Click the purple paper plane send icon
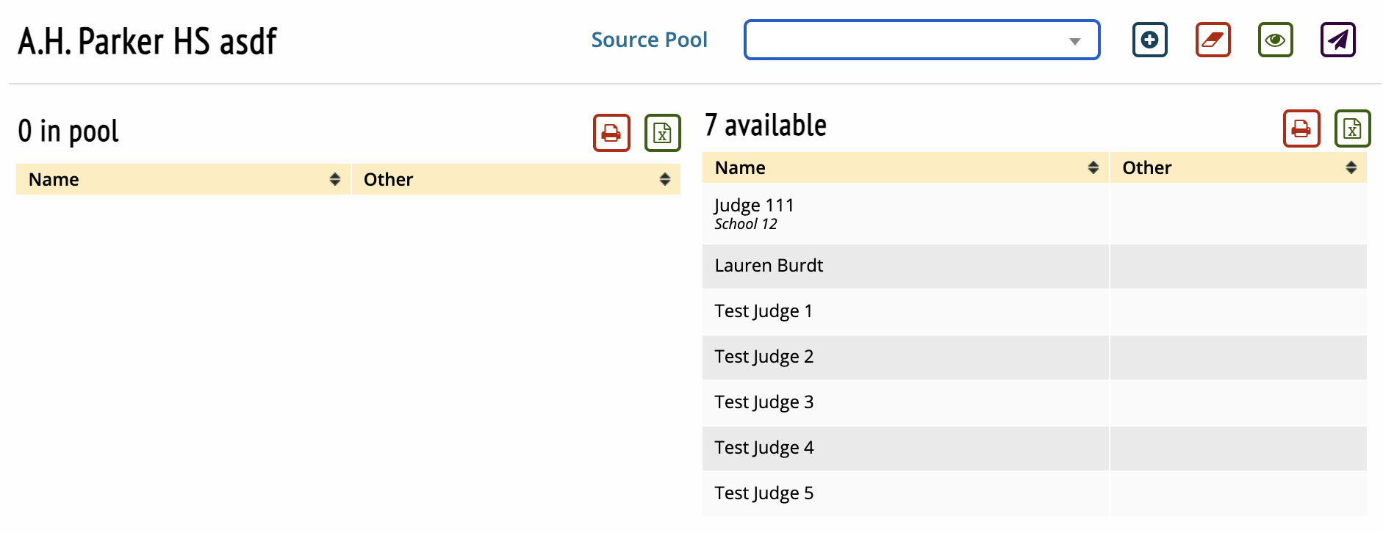The height and width of the screenshot is (533, 1383). [x=1337, y=40]
